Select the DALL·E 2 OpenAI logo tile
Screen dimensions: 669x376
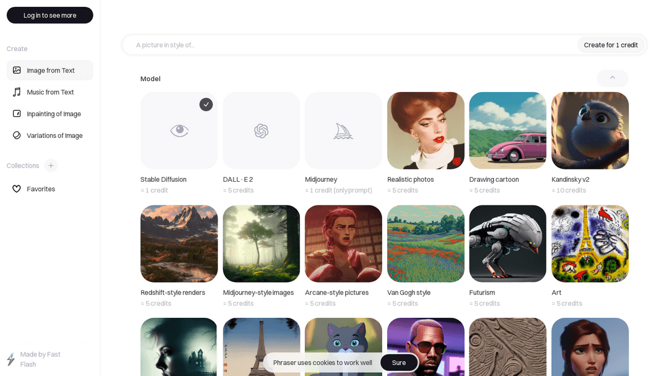coord(261,130)
